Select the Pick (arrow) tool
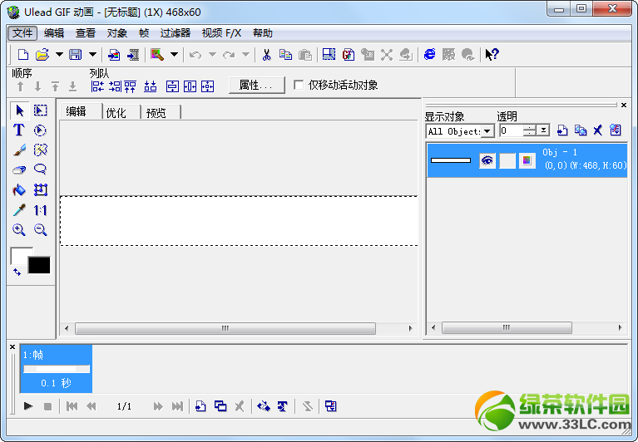 click(19, 110)
